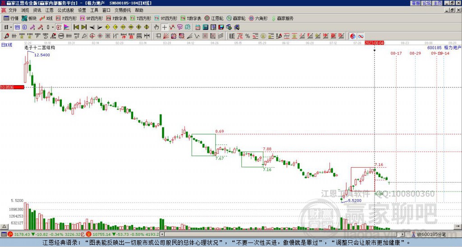This screenshot has width=462, height=247.
Task: Open the 9P四方形 tool
Action: [91, 18]
